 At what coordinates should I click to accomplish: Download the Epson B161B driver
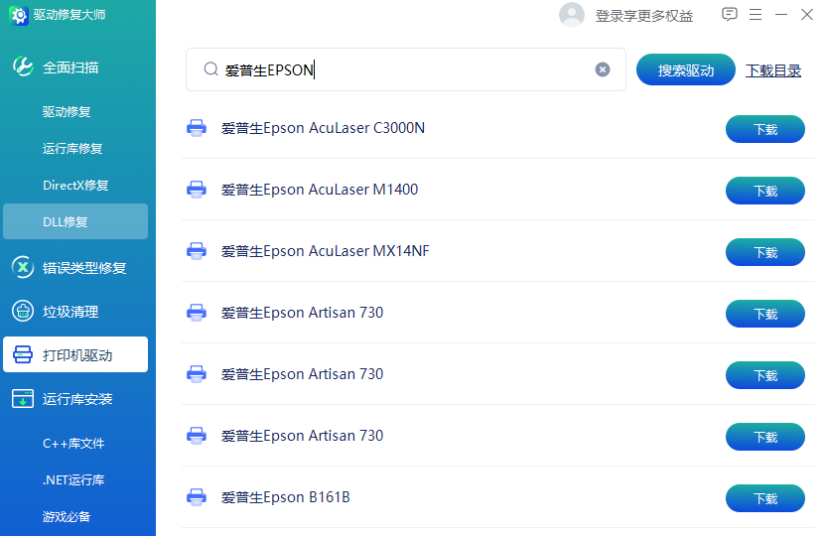coord(765,498)
